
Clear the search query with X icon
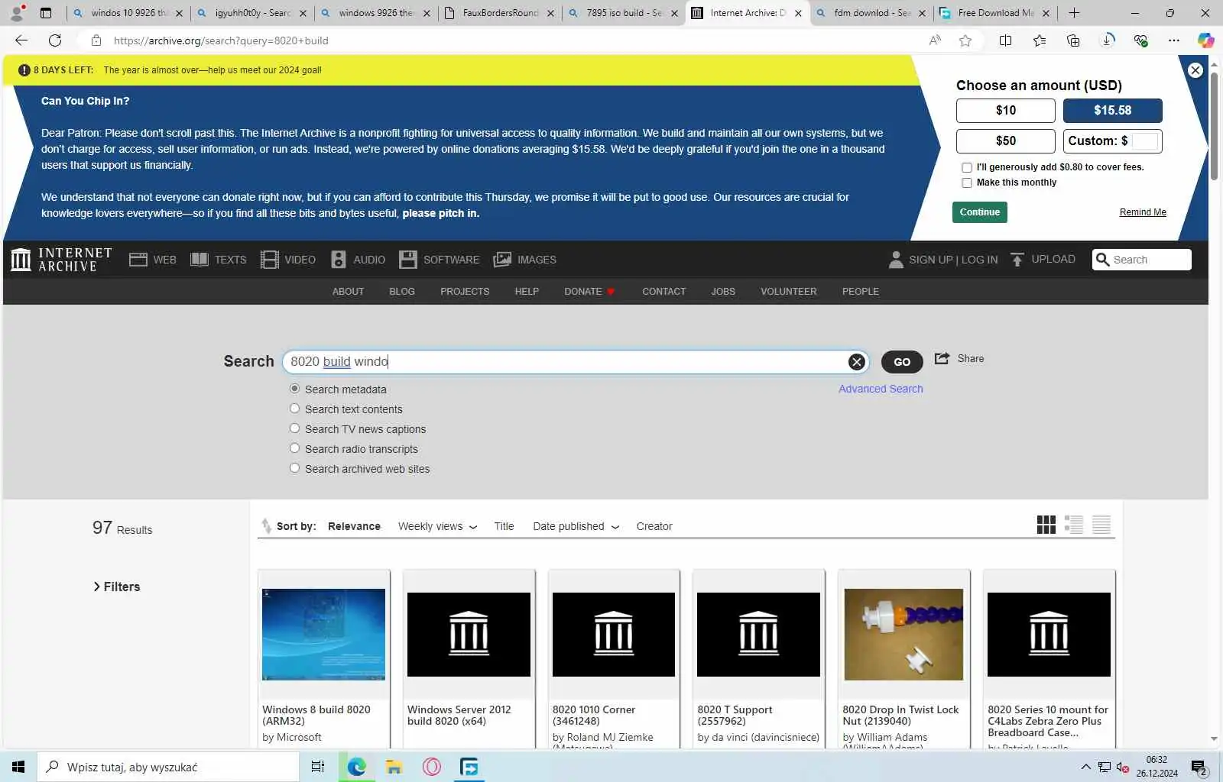click(857, 362)
